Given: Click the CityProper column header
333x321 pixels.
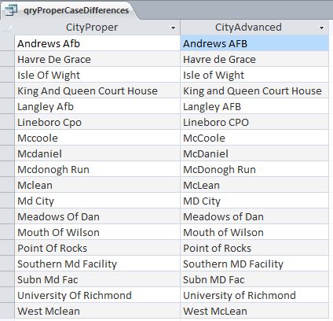Looking at the screenshot, I should [97, 28].
